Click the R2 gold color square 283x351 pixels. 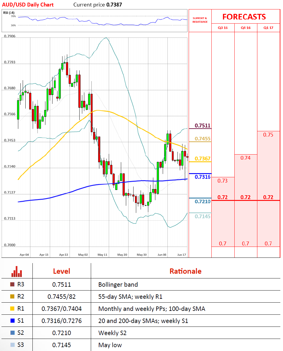point(12,296)
